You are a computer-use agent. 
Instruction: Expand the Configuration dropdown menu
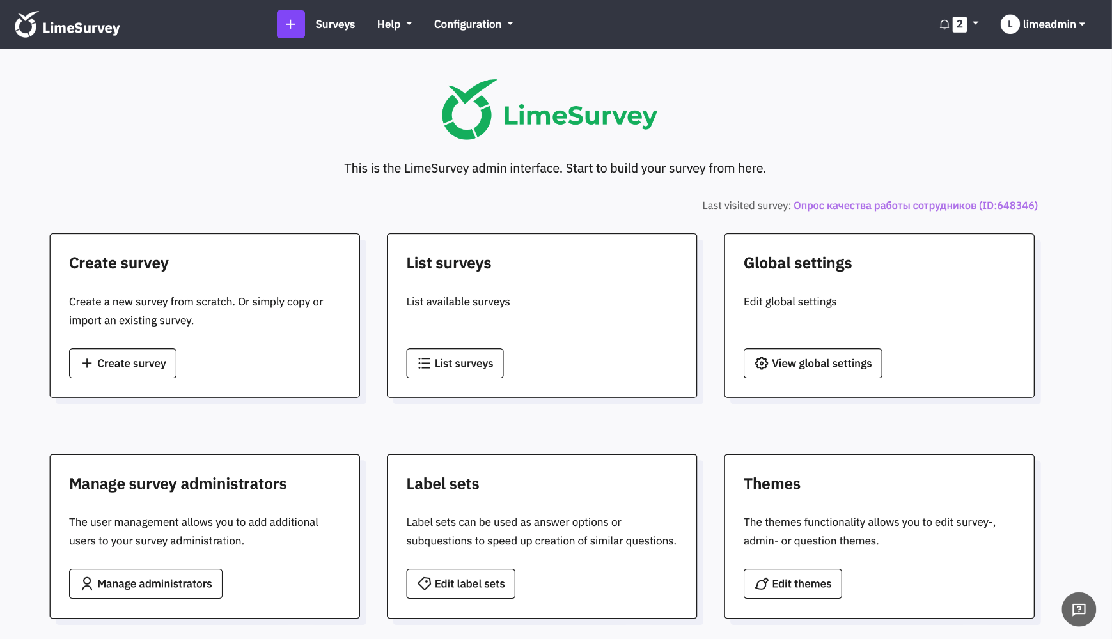(x=473, y=24)
